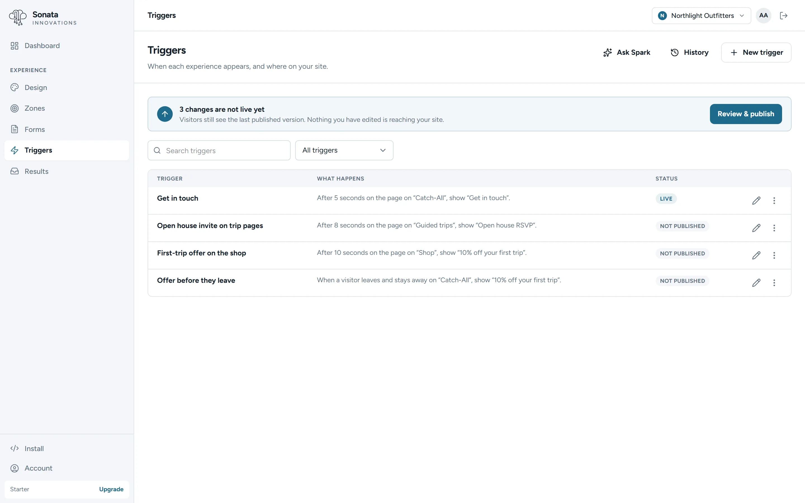Open trigger History

[x=689, y=53]
